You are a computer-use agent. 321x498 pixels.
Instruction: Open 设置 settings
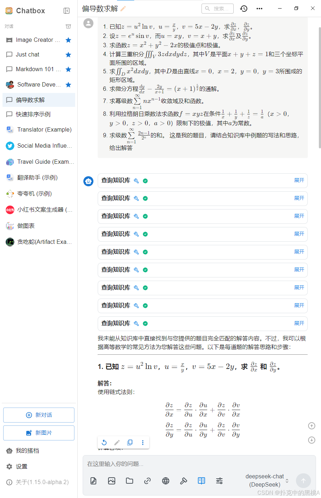(39, 467)
